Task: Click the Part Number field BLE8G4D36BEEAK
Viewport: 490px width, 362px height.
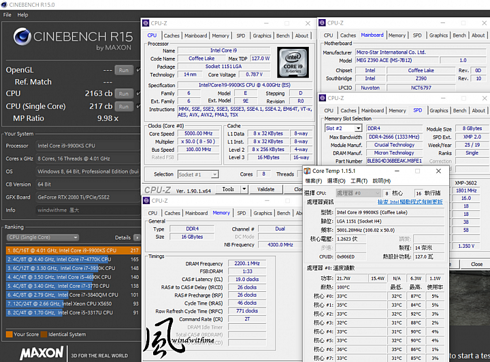Action: click(394, 161)
